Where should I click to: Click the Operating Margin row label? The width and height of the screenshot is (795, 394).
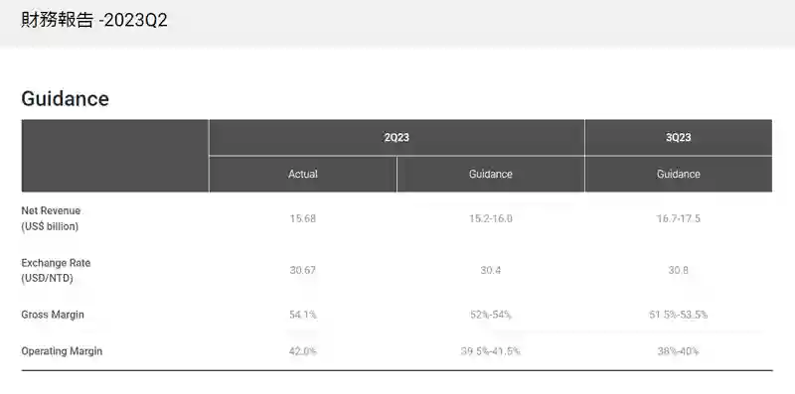click(62, 351)
